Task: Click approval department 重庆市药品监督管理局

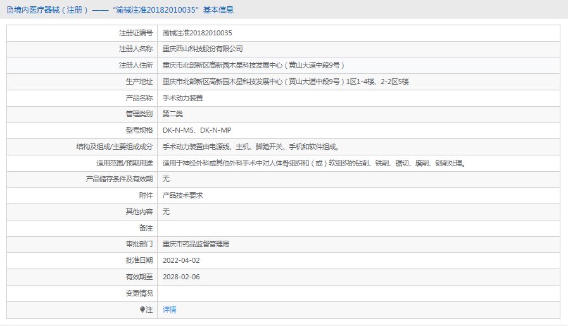Action: coord(196,244)
